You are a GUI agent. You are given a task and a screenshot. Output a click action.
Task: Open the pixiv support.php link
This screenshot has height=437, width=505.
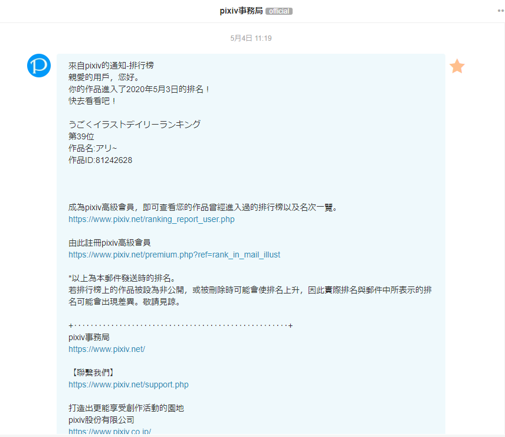(x=129, y=384)
